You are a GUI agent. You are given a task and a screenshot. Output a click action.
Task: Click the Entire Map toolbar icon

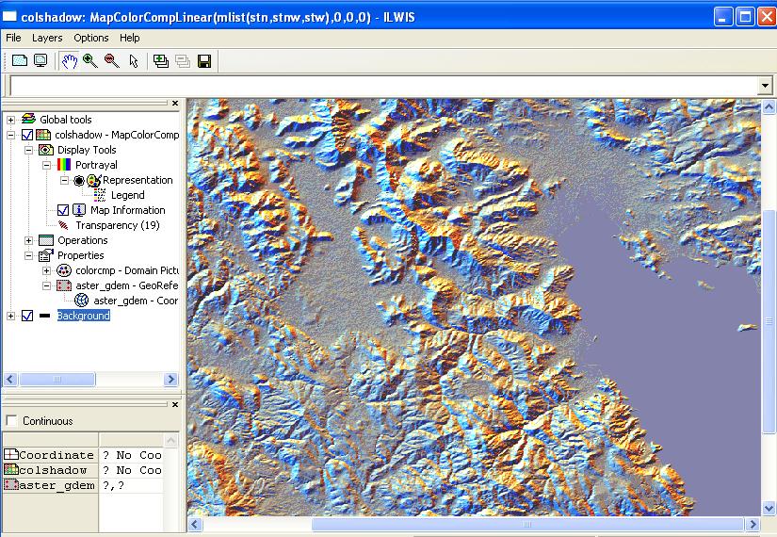pos(19,61)
